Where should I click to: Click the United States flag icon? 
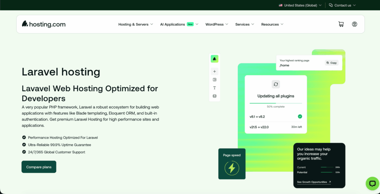click(281, 5)
